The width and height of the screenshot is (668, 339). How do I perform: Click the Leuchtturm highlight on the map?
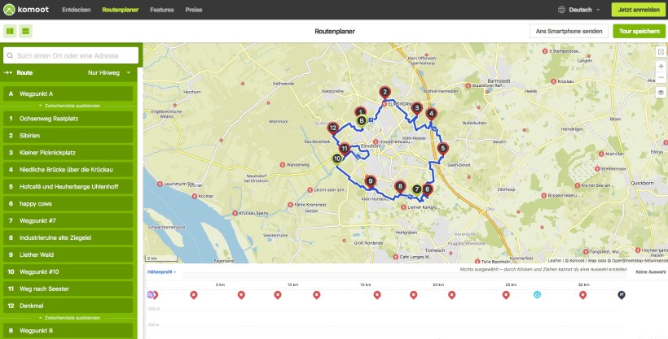pyautogui.click(x=160, y=184)
